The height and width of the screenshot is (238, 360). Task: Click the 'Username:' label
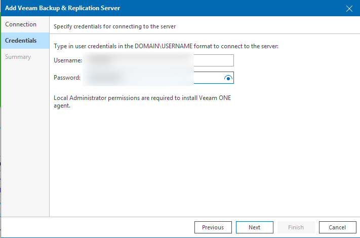(x=68, y=60)
